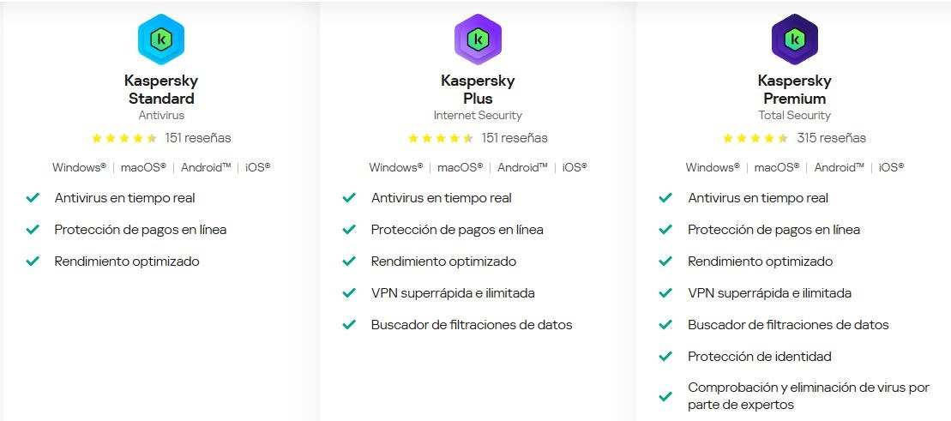This screenshot has height=421, width=951.
Task: Click the checkmark beside Standard's Antivirus en tiempo real
Action: 32,198
